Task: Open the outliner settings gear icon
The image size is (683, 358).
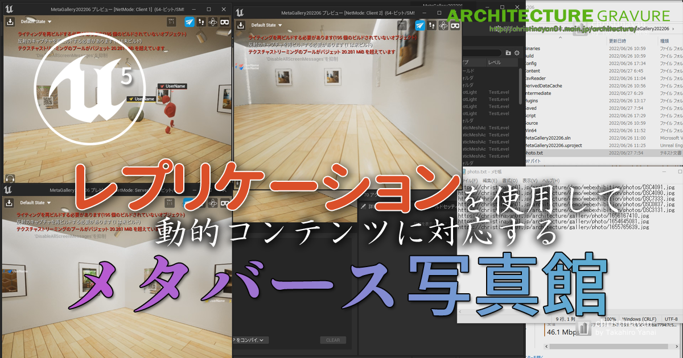Action: coord(517,53)
